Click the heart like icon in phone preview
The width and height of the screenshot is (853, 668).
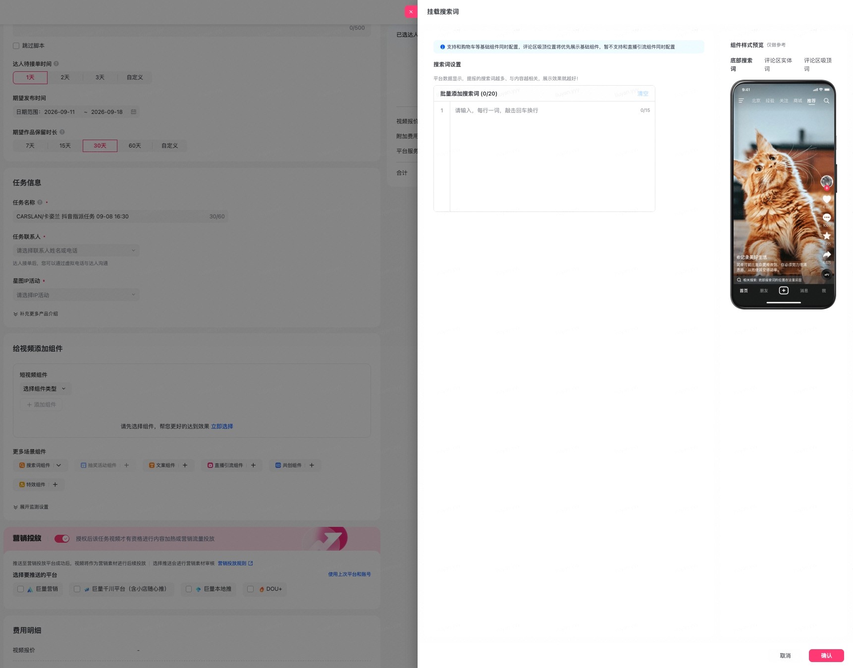[827, 199]
